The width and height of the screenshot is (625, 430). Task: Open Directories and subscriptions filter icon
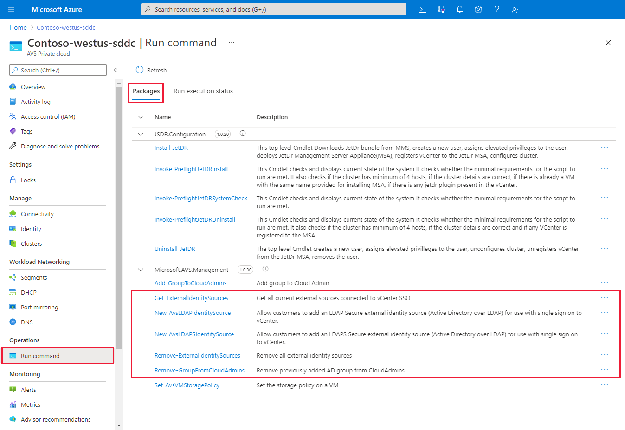coord(441,9)
